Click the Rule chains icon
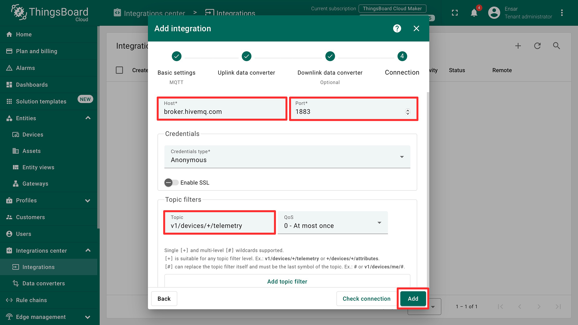 [x=9, y=300]
